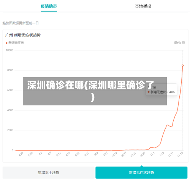Toggle the 新增无症状 legend item
This screenshot has height=183, width=190.
pyautogui.click(x=15, y=43)
